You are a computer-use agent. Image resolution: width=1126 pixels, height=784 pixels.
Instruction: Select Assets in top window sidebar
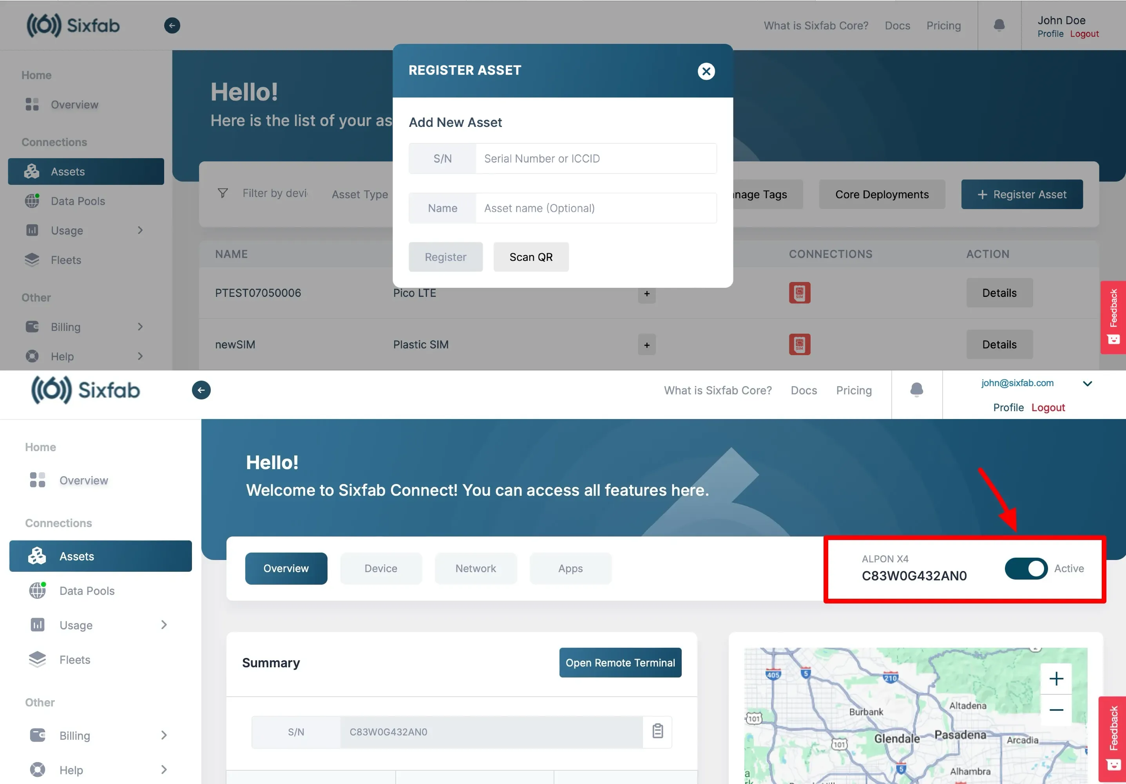point(86,171)
